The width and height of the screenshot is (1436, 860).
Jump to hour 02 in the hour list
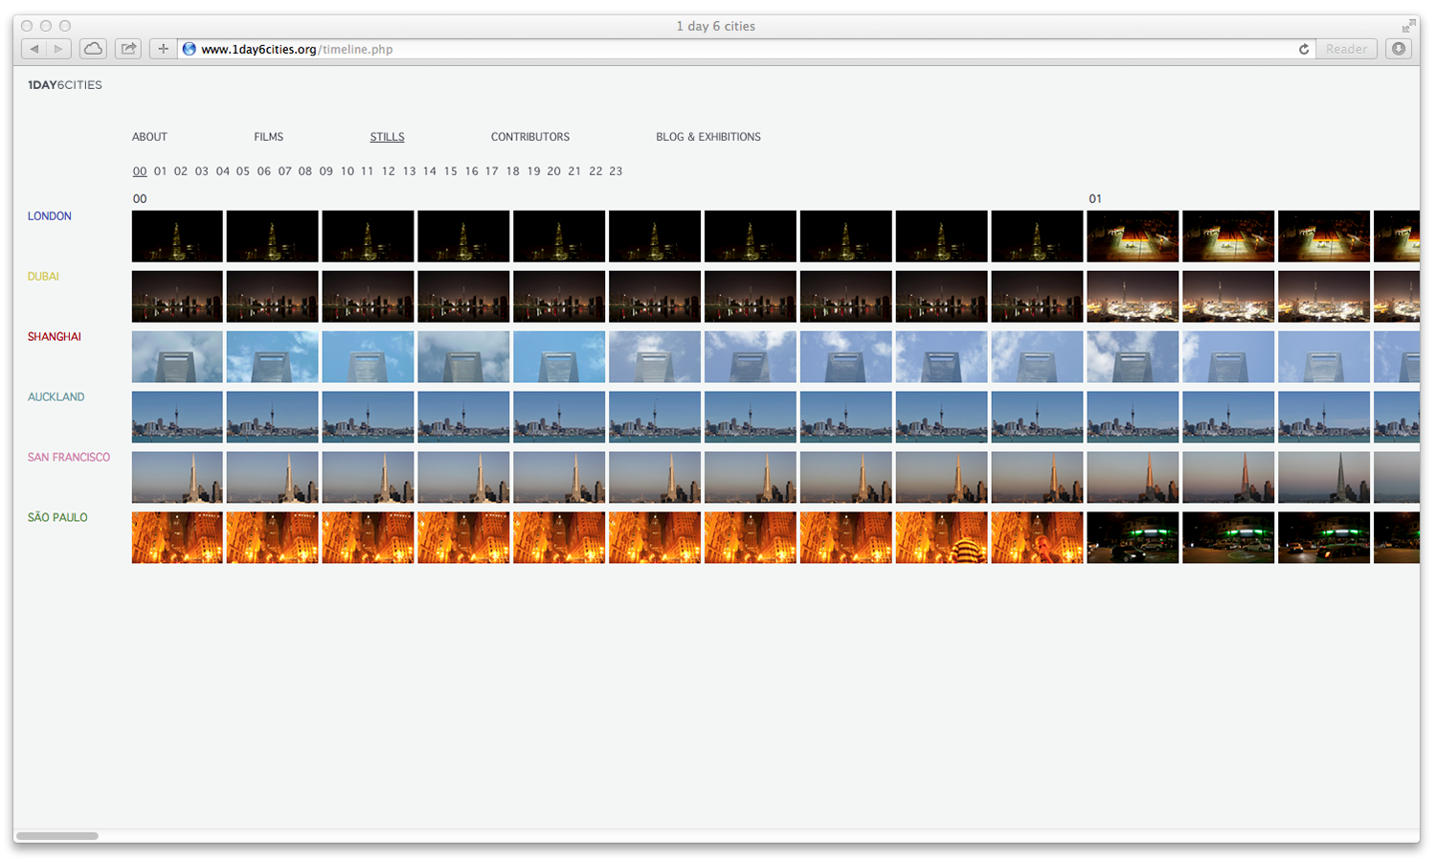pos(181,171)
